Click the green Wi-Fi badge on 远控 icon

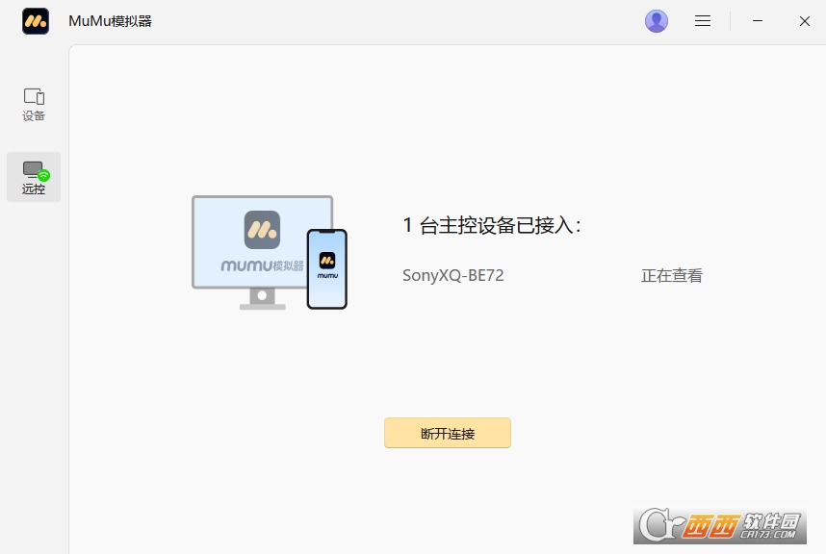click(43, 175)
